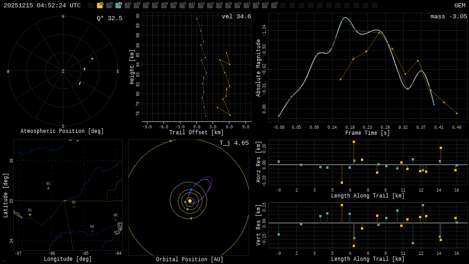
Task: Click station 01 yellow cross on the map
Action: pyautogui.click(x=30, y=214)
